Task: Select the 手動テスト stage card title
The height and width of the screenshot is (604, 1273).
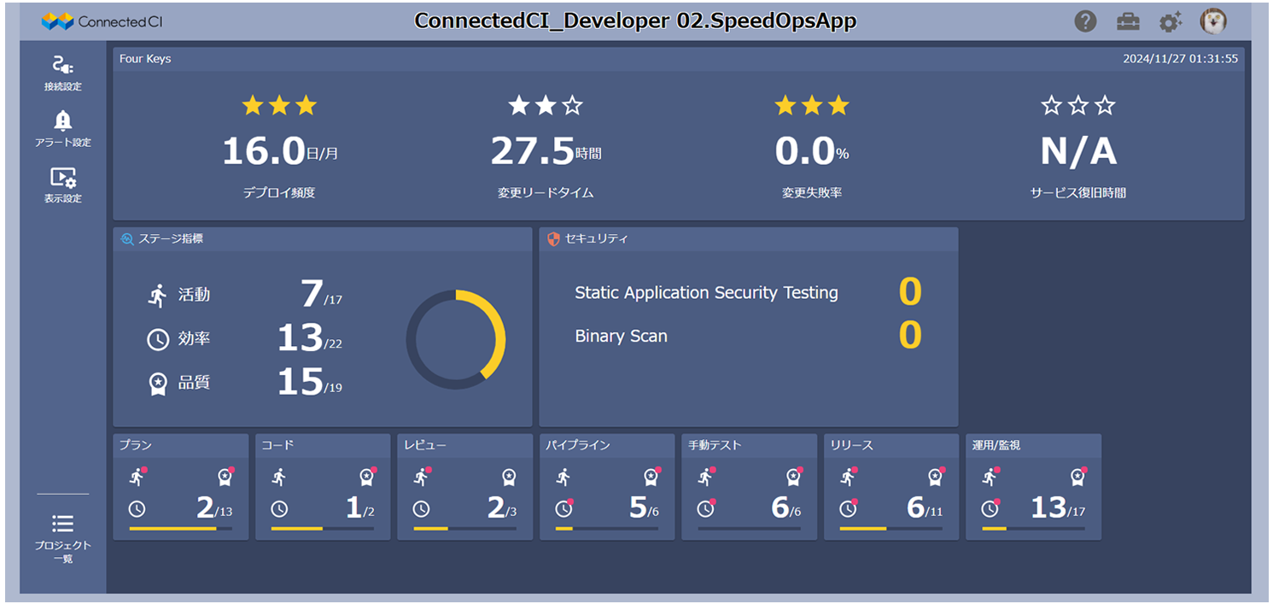Action: (715, 445)
